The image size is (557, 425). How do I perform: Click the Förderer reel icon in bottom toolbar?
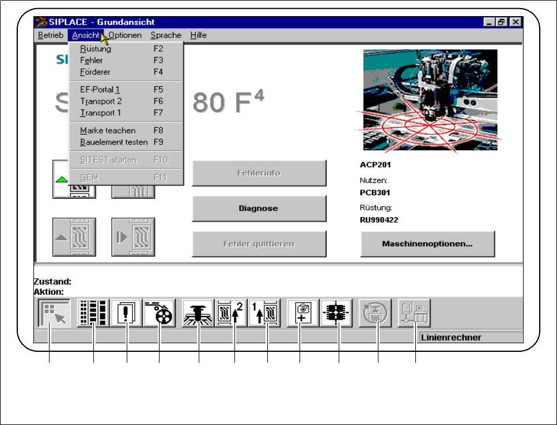coord(159,313)
